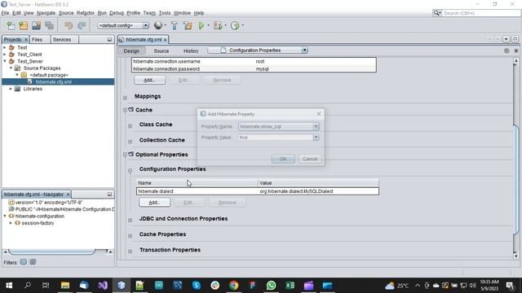
Task: Switch to the Source view tab
Action: [x=161, y=50]
